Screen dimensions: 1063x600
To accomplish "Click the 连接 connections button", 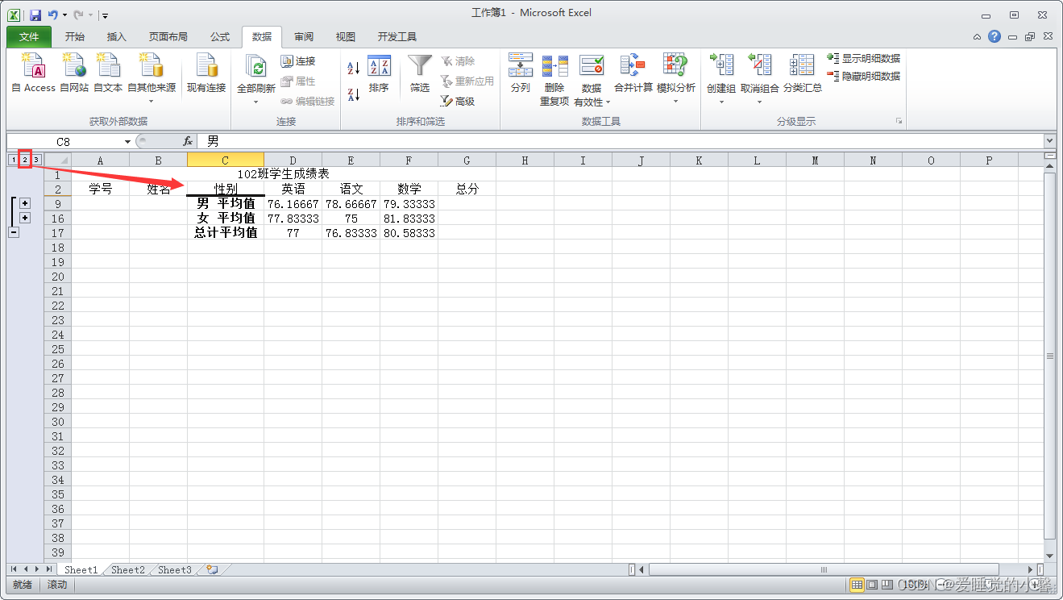I will click(298, 61).
